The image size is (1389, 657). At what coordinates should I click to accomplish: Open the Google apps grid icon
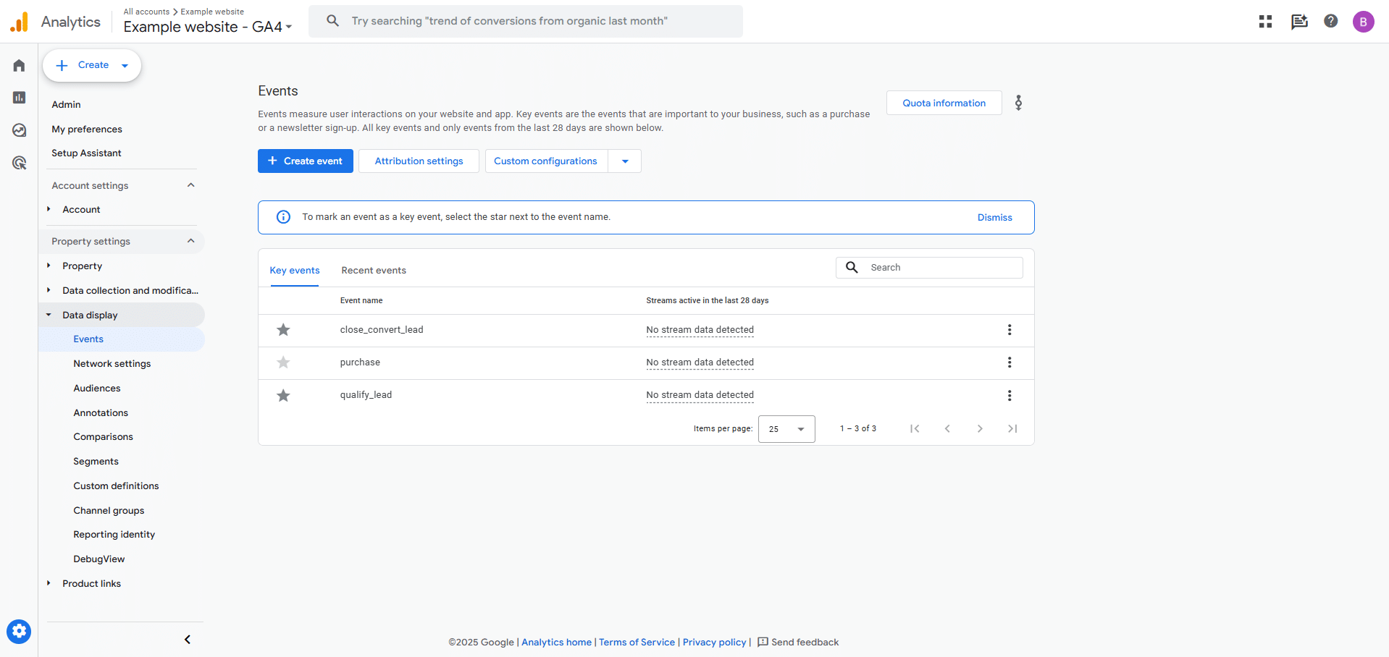coord(1264,21)
